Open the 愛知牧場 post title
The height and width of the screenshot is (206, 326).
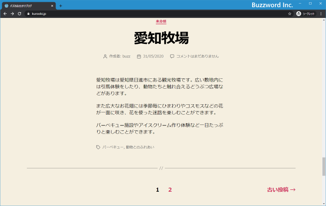coord(161,38)
